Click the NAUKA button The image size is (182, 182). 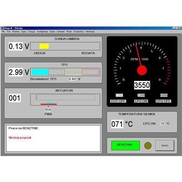(165, 146)
